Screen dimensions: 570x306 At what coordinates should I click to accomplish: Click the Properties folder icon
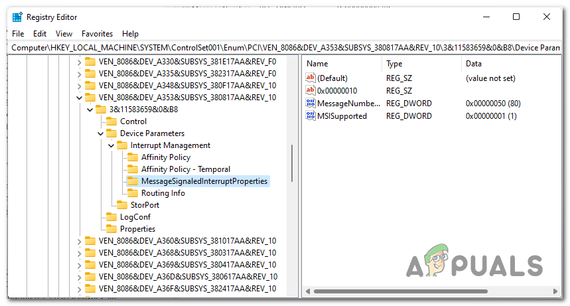(111, 229)
